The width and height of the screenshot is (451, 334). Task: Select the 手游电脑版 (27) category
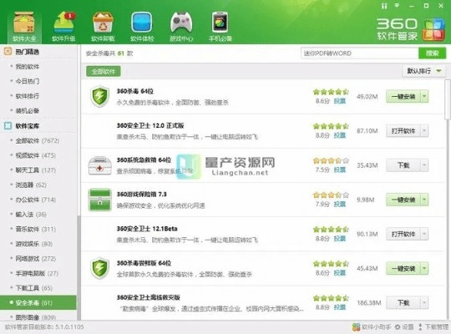[37, 273]
